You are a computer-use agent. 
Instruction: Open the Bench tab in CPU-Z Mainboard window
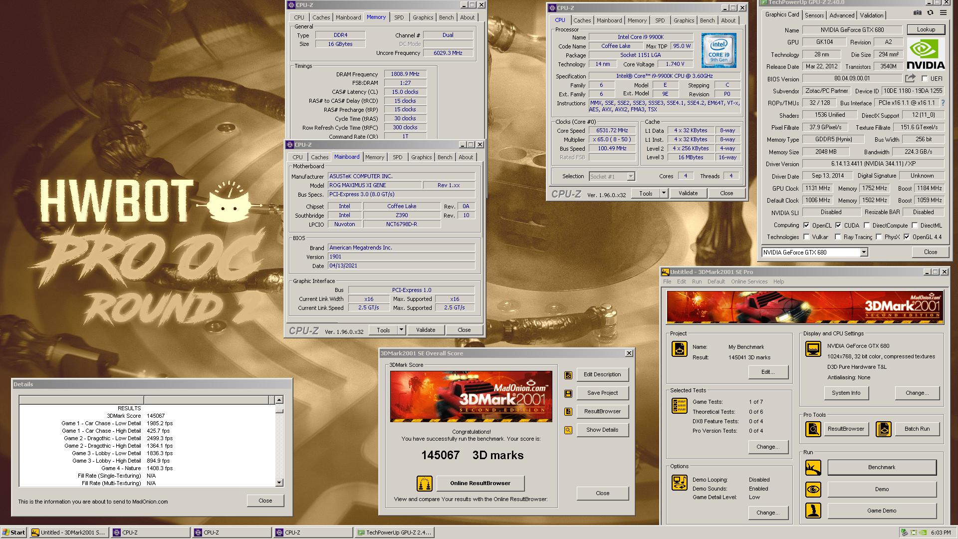[x=445, y=157]
